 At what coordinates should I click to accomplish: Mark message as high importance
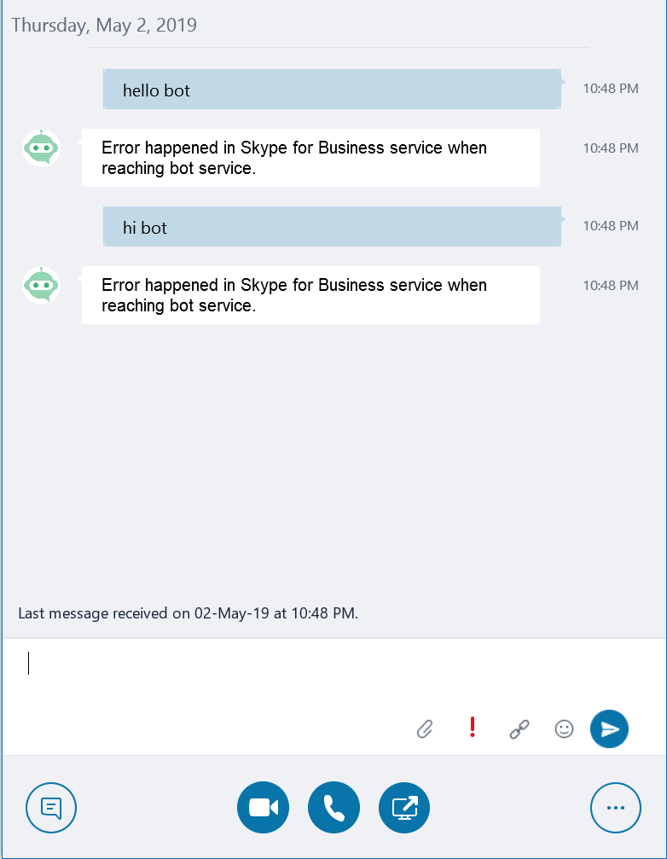point(472,728)
